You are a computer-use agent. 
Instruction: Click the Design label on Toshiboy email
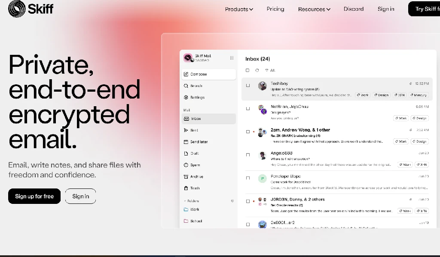tap(382, 95)
